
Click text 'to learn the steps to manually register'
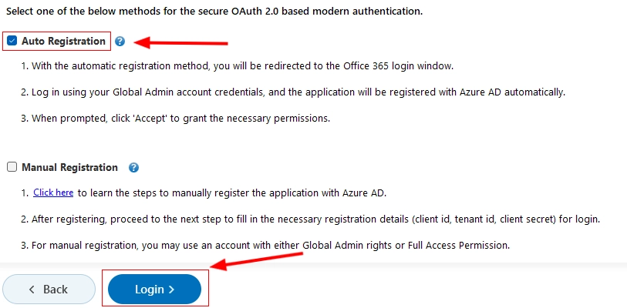pyautogui.click(x=232, y=193)
